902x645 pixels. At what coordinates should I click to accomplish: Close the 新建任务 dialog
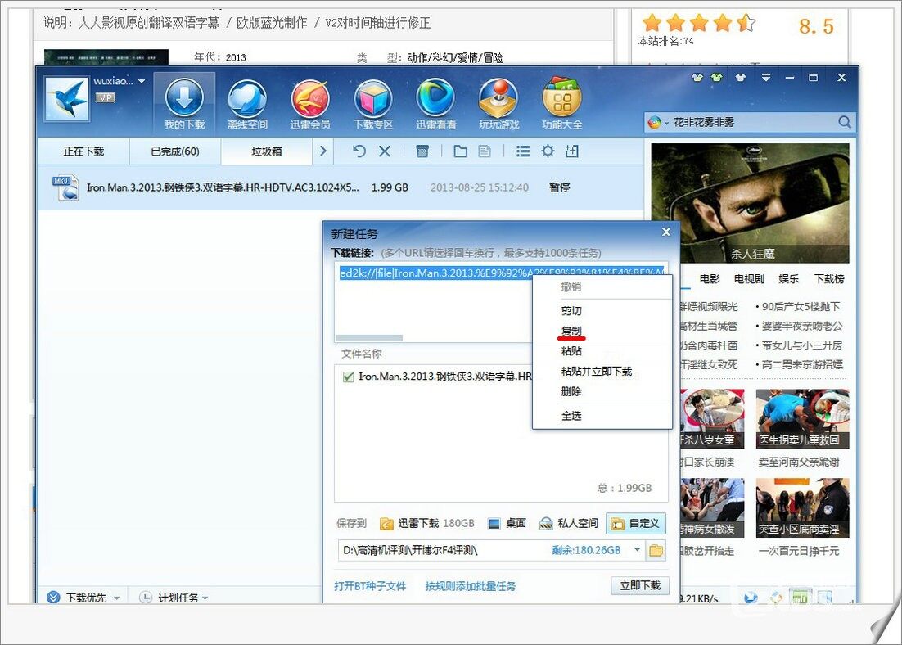[x=666, y=232]
